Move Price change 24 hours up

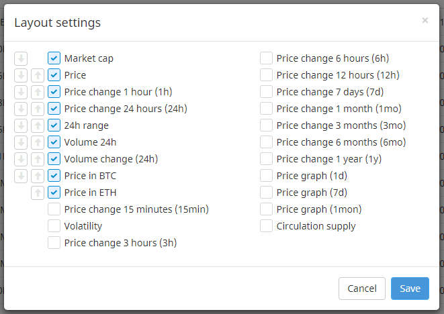(38, 109)
